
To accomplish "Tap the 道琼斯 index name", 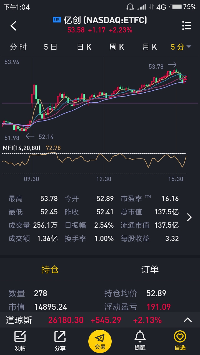I will pos(19,320).
